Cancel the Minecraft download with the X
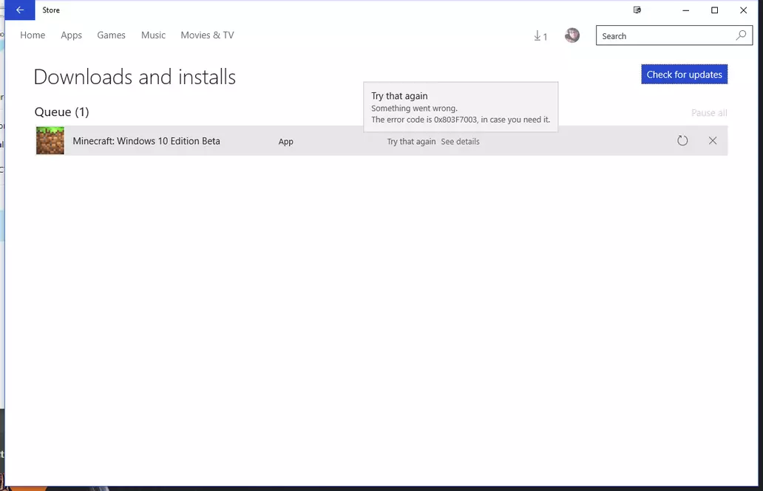Viewport: 763px width, 491px height. click(712, 140)
